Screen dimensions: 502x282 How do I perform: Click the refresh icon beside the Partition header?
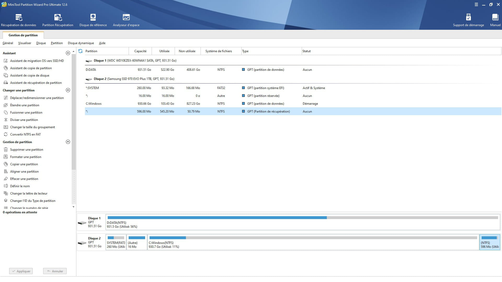81,51
